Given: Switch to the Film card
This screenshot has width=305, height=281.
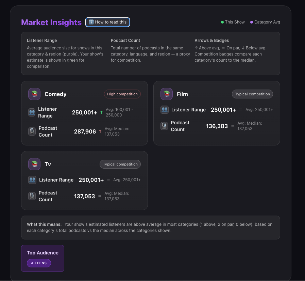Looking at the screenshot, I should pyautogui.click(x=217, y=113).
